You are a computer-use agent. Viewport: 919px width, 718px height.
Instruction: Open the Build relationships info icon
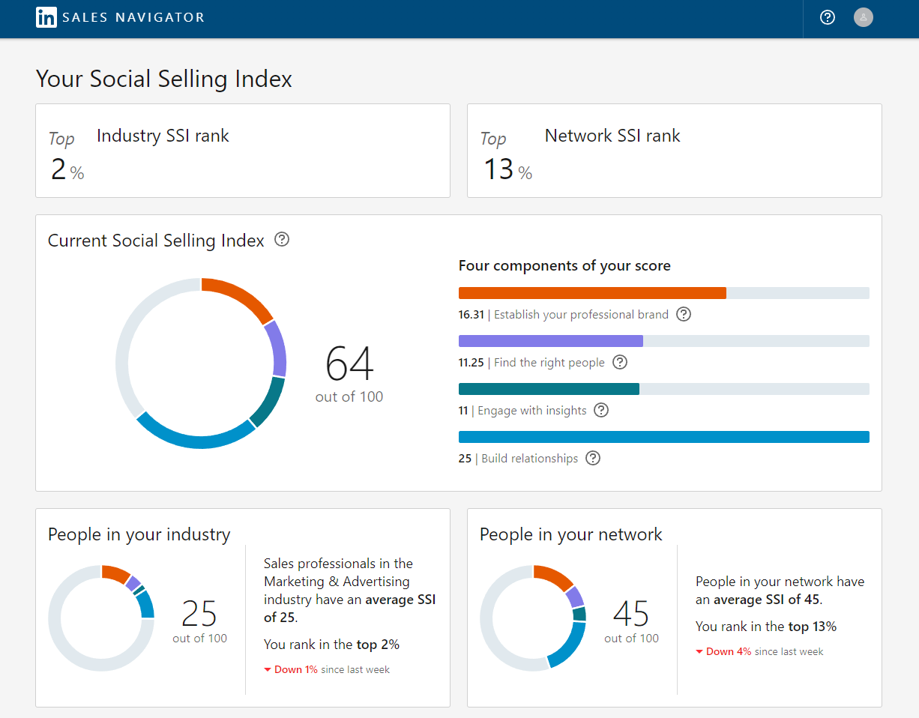(592, 458)
